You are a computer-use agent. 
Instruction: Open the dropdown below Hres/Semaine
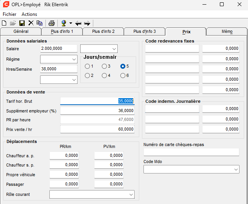coord(59,80)
